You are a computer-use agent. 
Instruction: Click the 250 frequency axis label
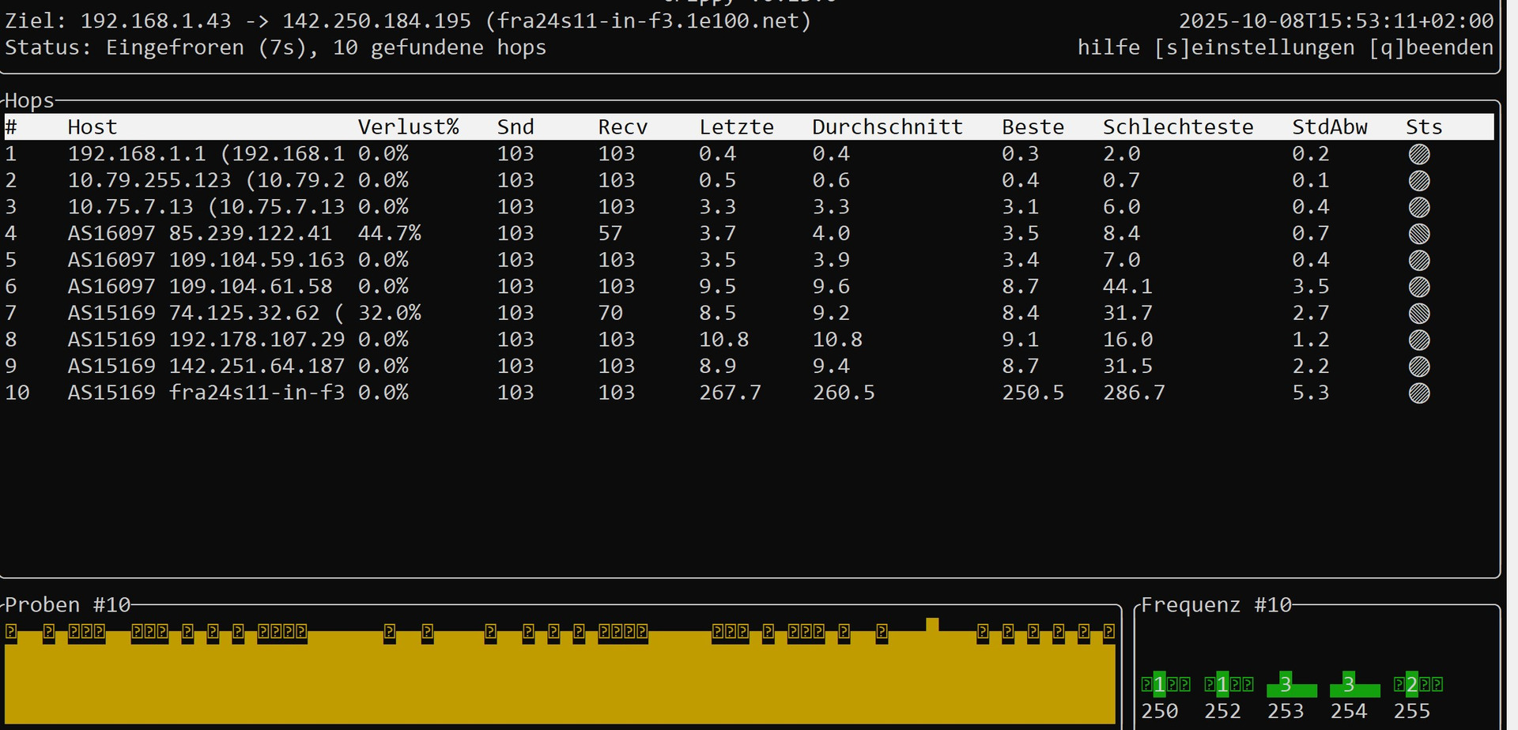pyautogui.click(x=1159, y=711)
